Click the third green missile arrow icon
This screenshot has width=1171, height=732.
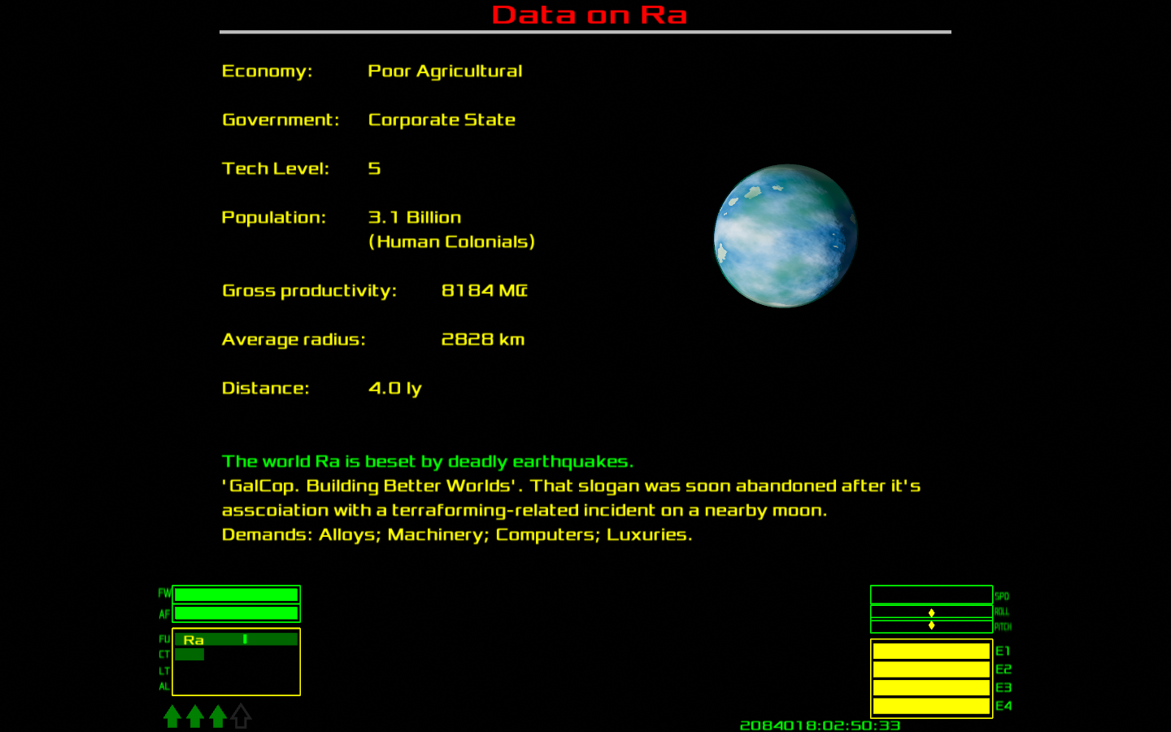[x=218, y=717]
